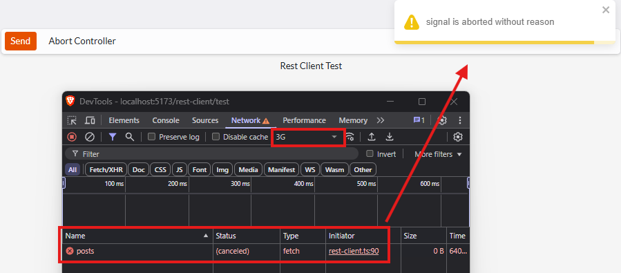Import a HAR file with upload icon

[x=372, y=137]
